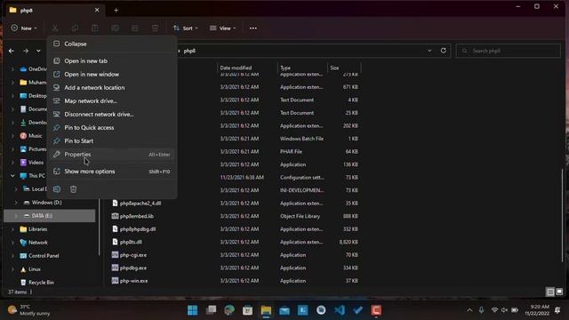The height and width of the screenshot is (320, 569).
Task: Open the Mail app from the taskbar
Action: coord(284,310)
